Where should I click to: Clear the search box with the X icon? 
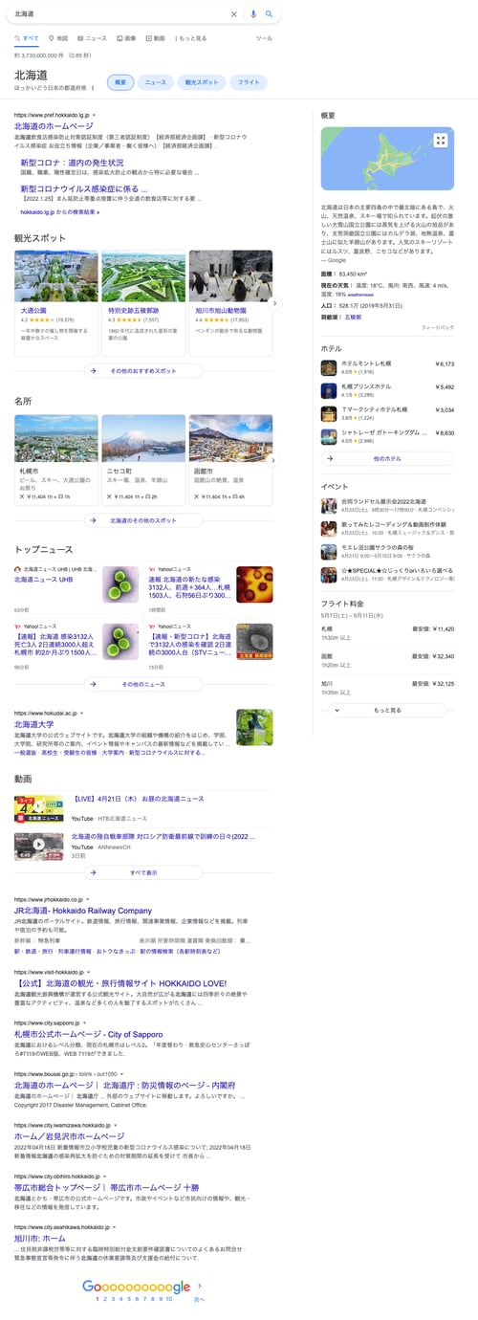234,14
